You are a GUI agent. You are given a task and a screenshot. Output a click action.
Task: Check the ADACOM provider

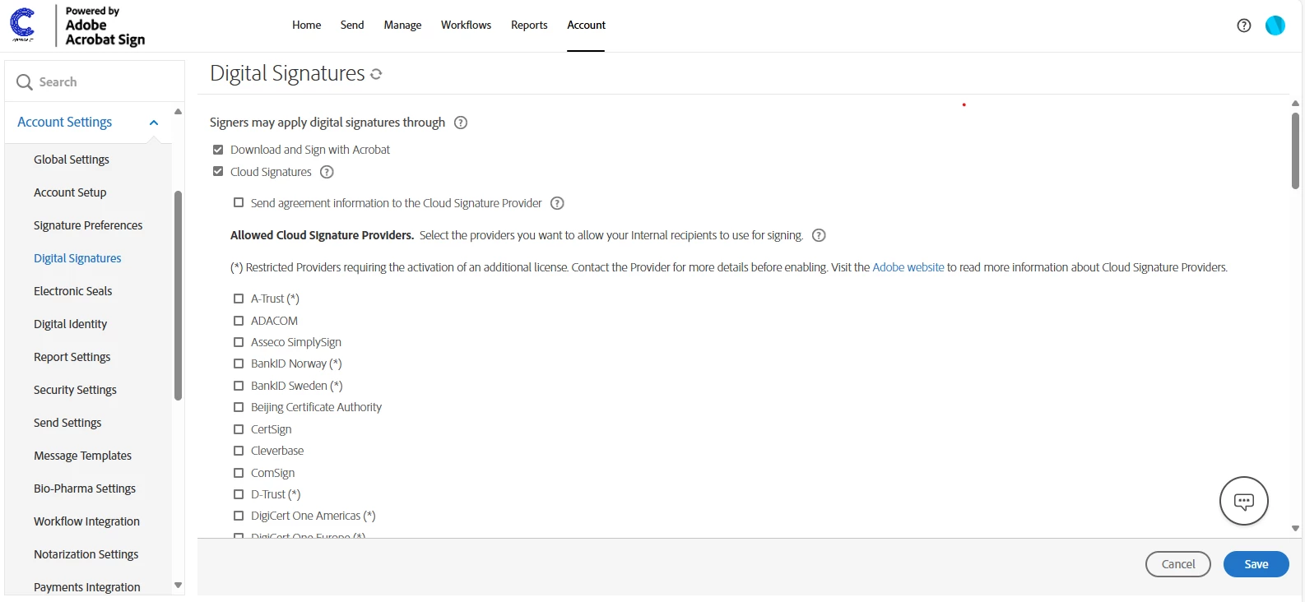click(239, 321)
